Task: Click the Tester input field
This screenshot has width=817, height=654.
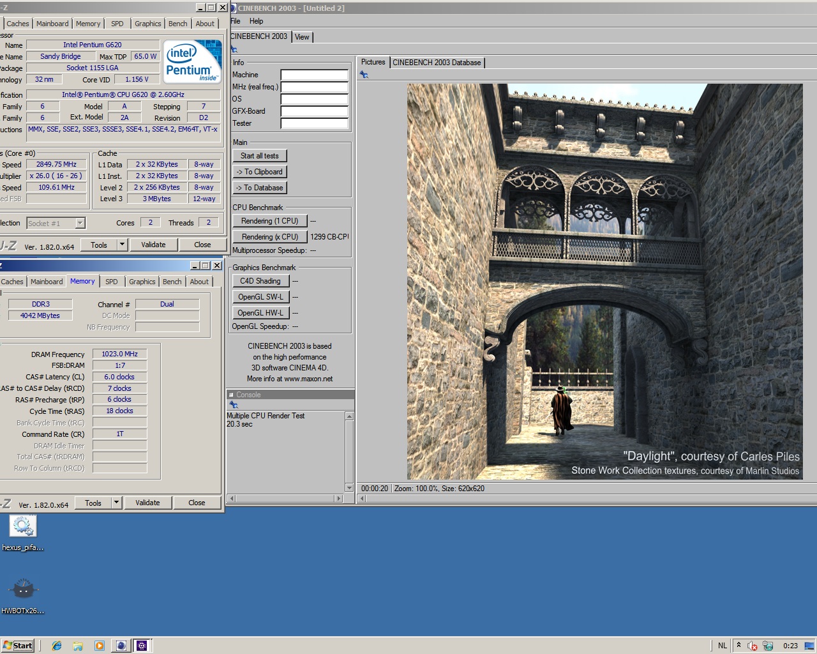Action: coord(315,123)
